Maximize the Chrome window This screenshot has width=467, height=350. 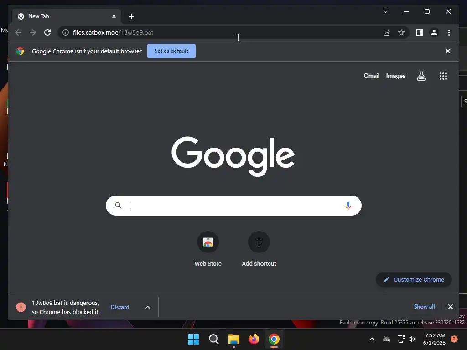427,11
